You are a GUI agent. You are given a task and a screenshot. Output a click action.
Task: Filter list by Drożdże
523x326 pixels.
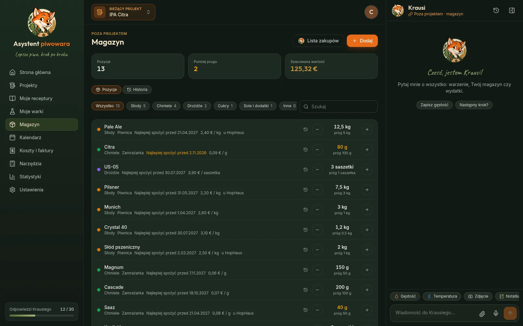click(197, 106)
